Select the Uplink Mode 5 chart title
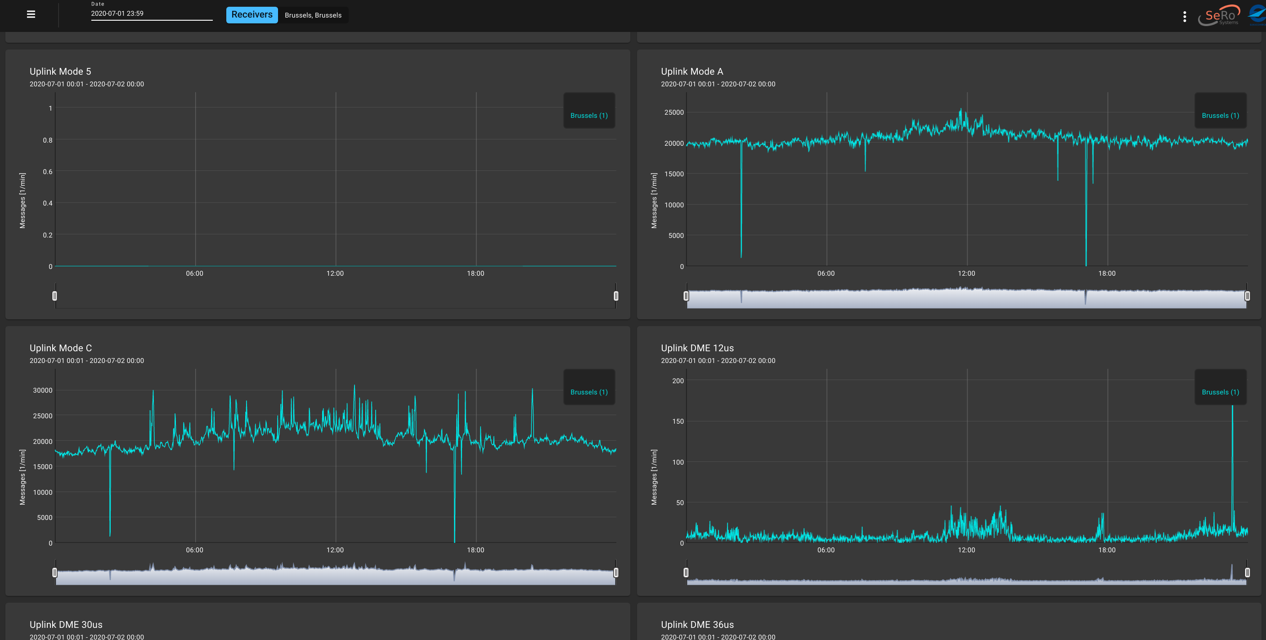The height and width of the screenshot is (640, 1266). [60, 71]
